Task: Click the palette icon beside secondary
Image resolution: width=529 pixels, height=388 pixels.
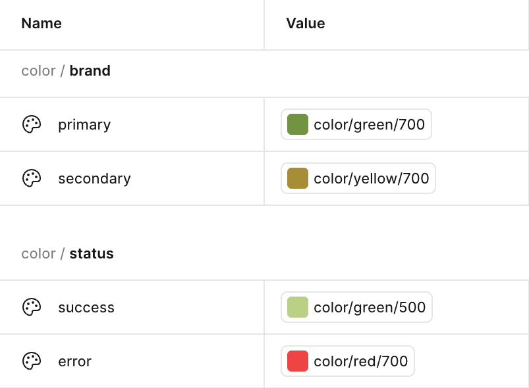Action: click(31, 178)
